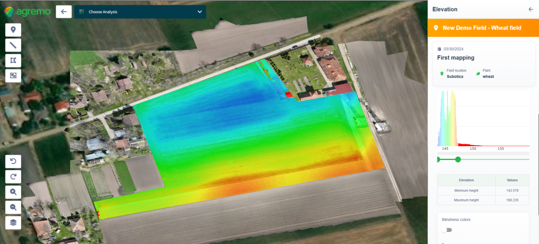This screenshot has height=244, width=539.
Task: Collapse the Elevation panel with the arrow
Action: coord(530,9)
